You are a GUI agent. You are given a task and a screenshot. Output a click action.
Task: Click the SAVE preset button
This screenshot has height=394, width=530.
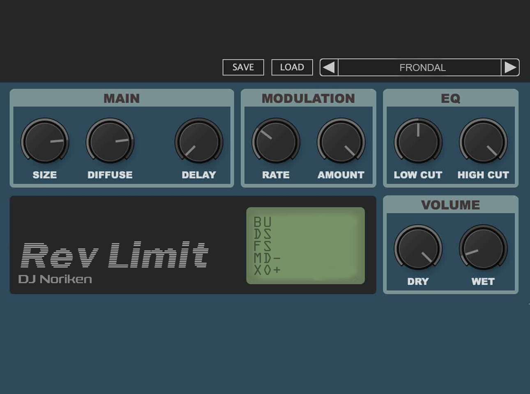coord(243,67)
